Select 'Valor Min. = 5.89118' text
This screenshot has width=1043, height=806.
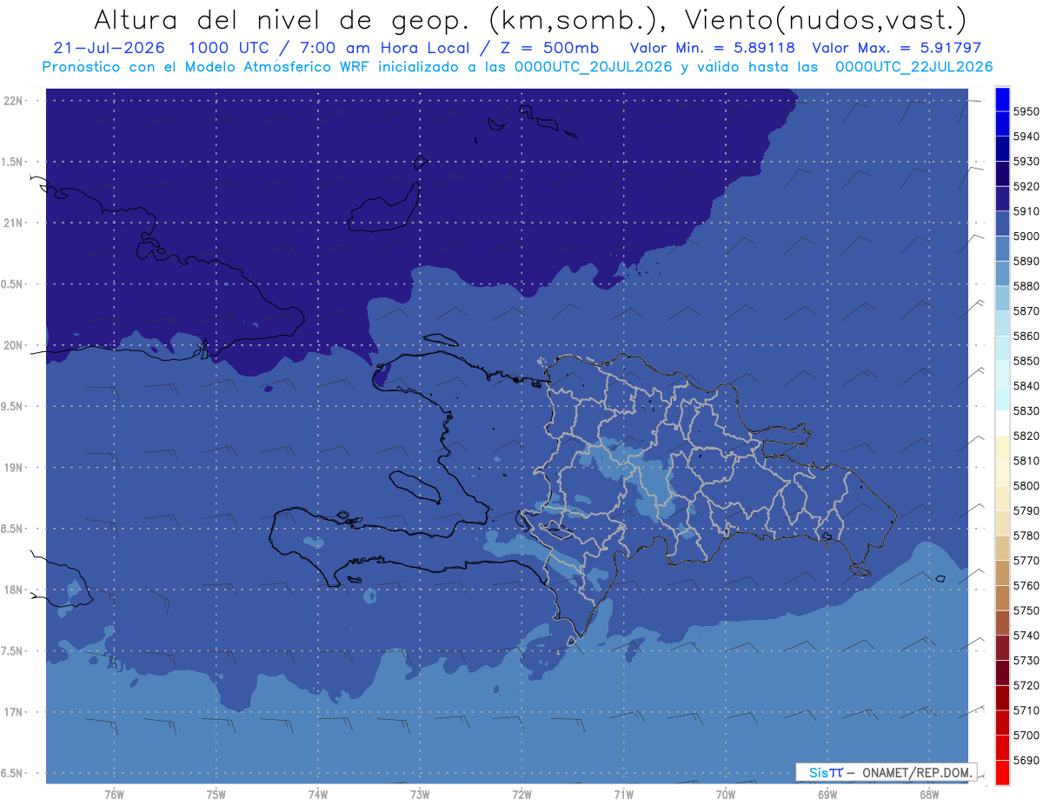click(712, 48)
